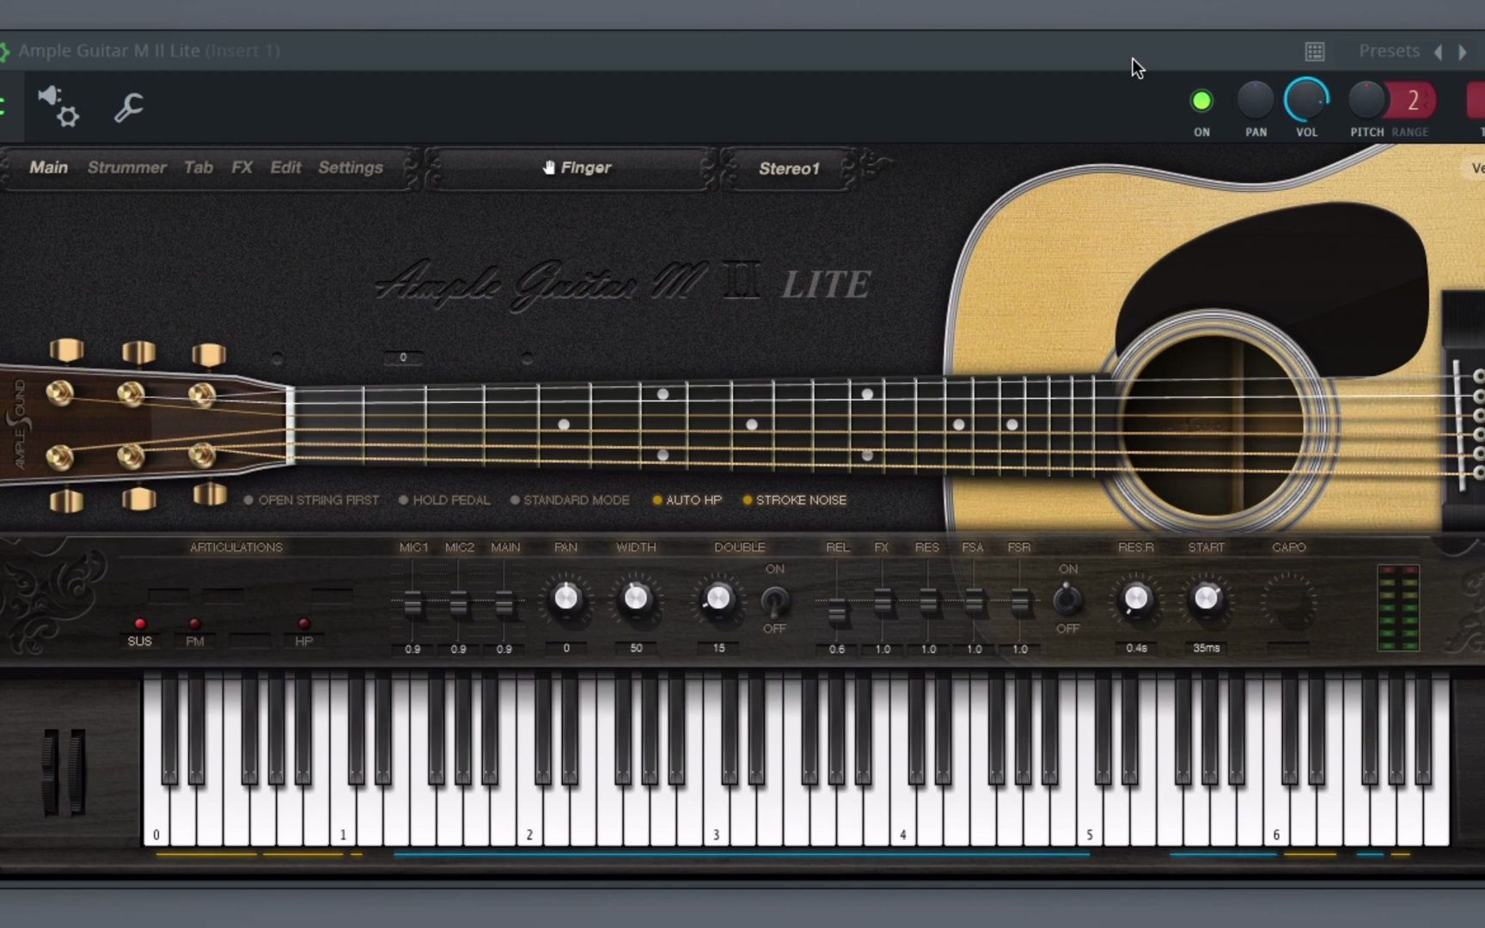Image resolution: width=1485 pixels, height=928 pixels.
Task: Click the WIDTH value field 50
Action: (x=636, y=648)
